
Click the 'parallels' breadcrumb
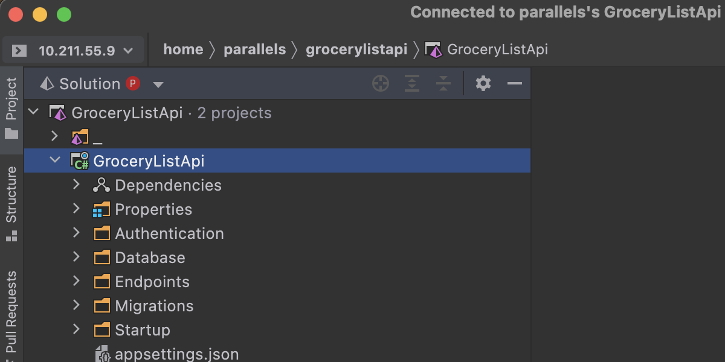(254, 49)
